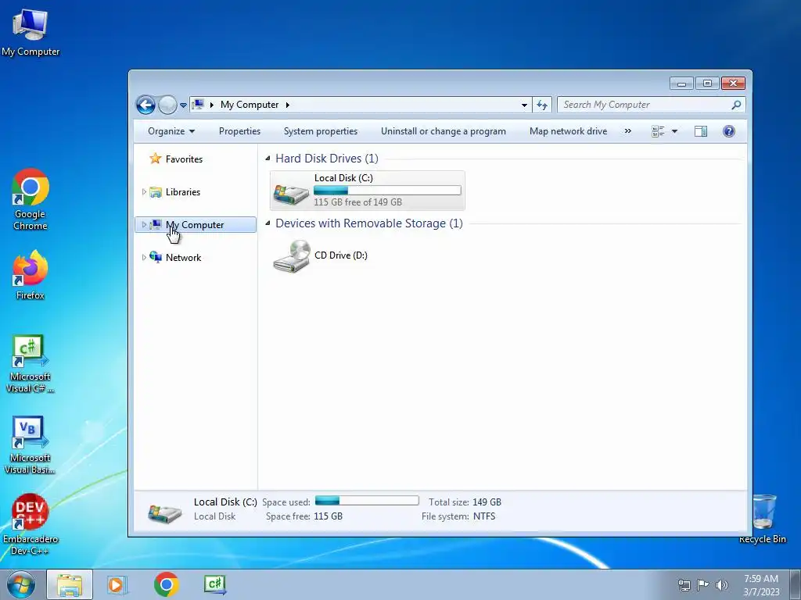Expand the arrow after My Computer breadcrumb
This screenshot has height=600, width=801.
(288, 105)
